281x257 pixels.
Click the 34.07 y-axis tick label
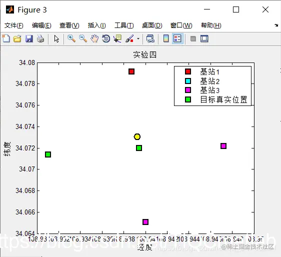click(x=27, y=169)
